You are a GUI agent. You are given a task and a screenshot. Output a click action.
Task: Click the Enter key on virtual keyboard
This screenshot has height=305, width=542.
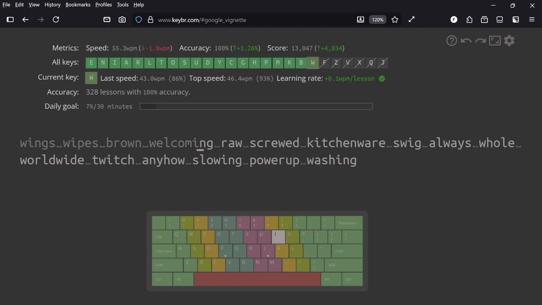pos(347,251)
